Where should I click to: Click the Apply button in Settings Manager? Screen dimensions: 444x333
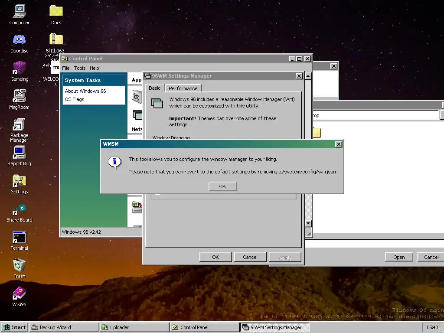coord(285,257)
